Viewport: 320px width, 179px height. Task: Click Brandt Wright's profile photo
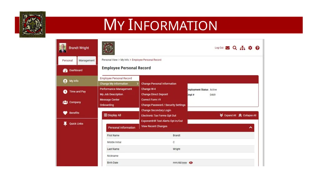[62, 48]
